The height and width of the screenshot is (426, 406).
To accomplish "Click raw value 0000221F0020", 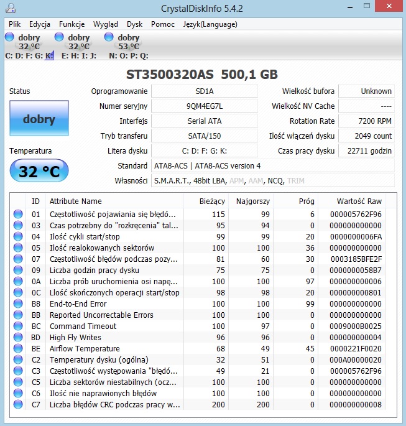I will (x=356, y=348).
